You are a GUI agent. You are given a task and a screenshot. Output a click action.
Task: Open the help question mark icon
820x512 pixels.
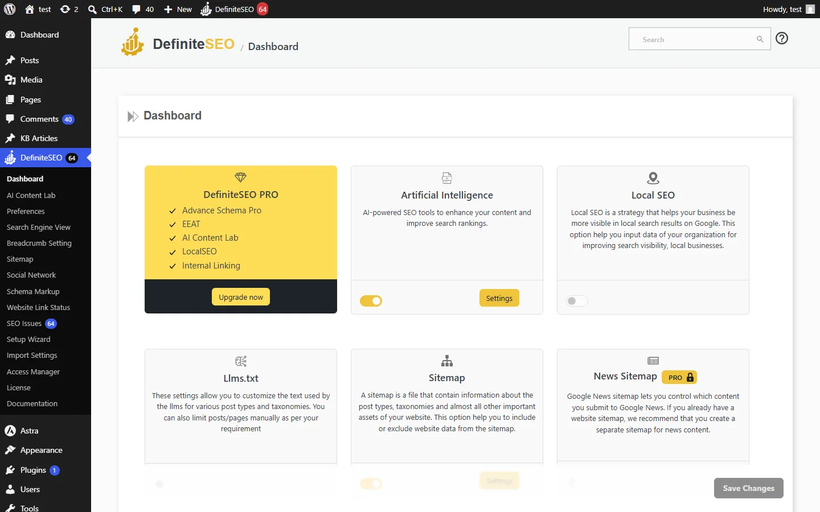782,38
